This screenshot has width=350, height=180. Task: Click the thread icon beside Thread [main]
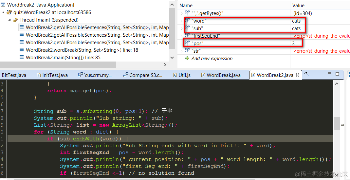pos(15,20)
